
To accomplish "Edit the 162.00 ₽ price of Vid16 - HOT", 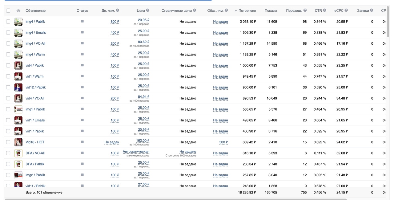I will click(x=143, y=141).
